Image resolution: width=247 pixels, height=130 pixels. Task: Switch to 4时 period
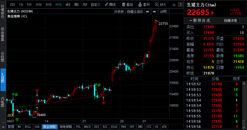coord(68,4)
